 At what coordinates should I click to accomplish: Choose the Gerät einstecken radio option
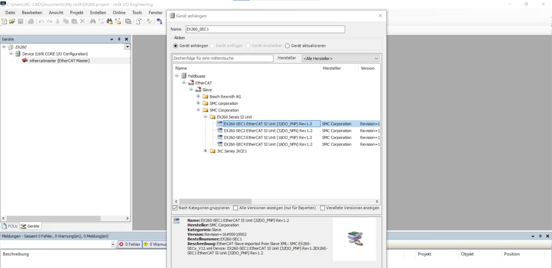click(248, 46)
